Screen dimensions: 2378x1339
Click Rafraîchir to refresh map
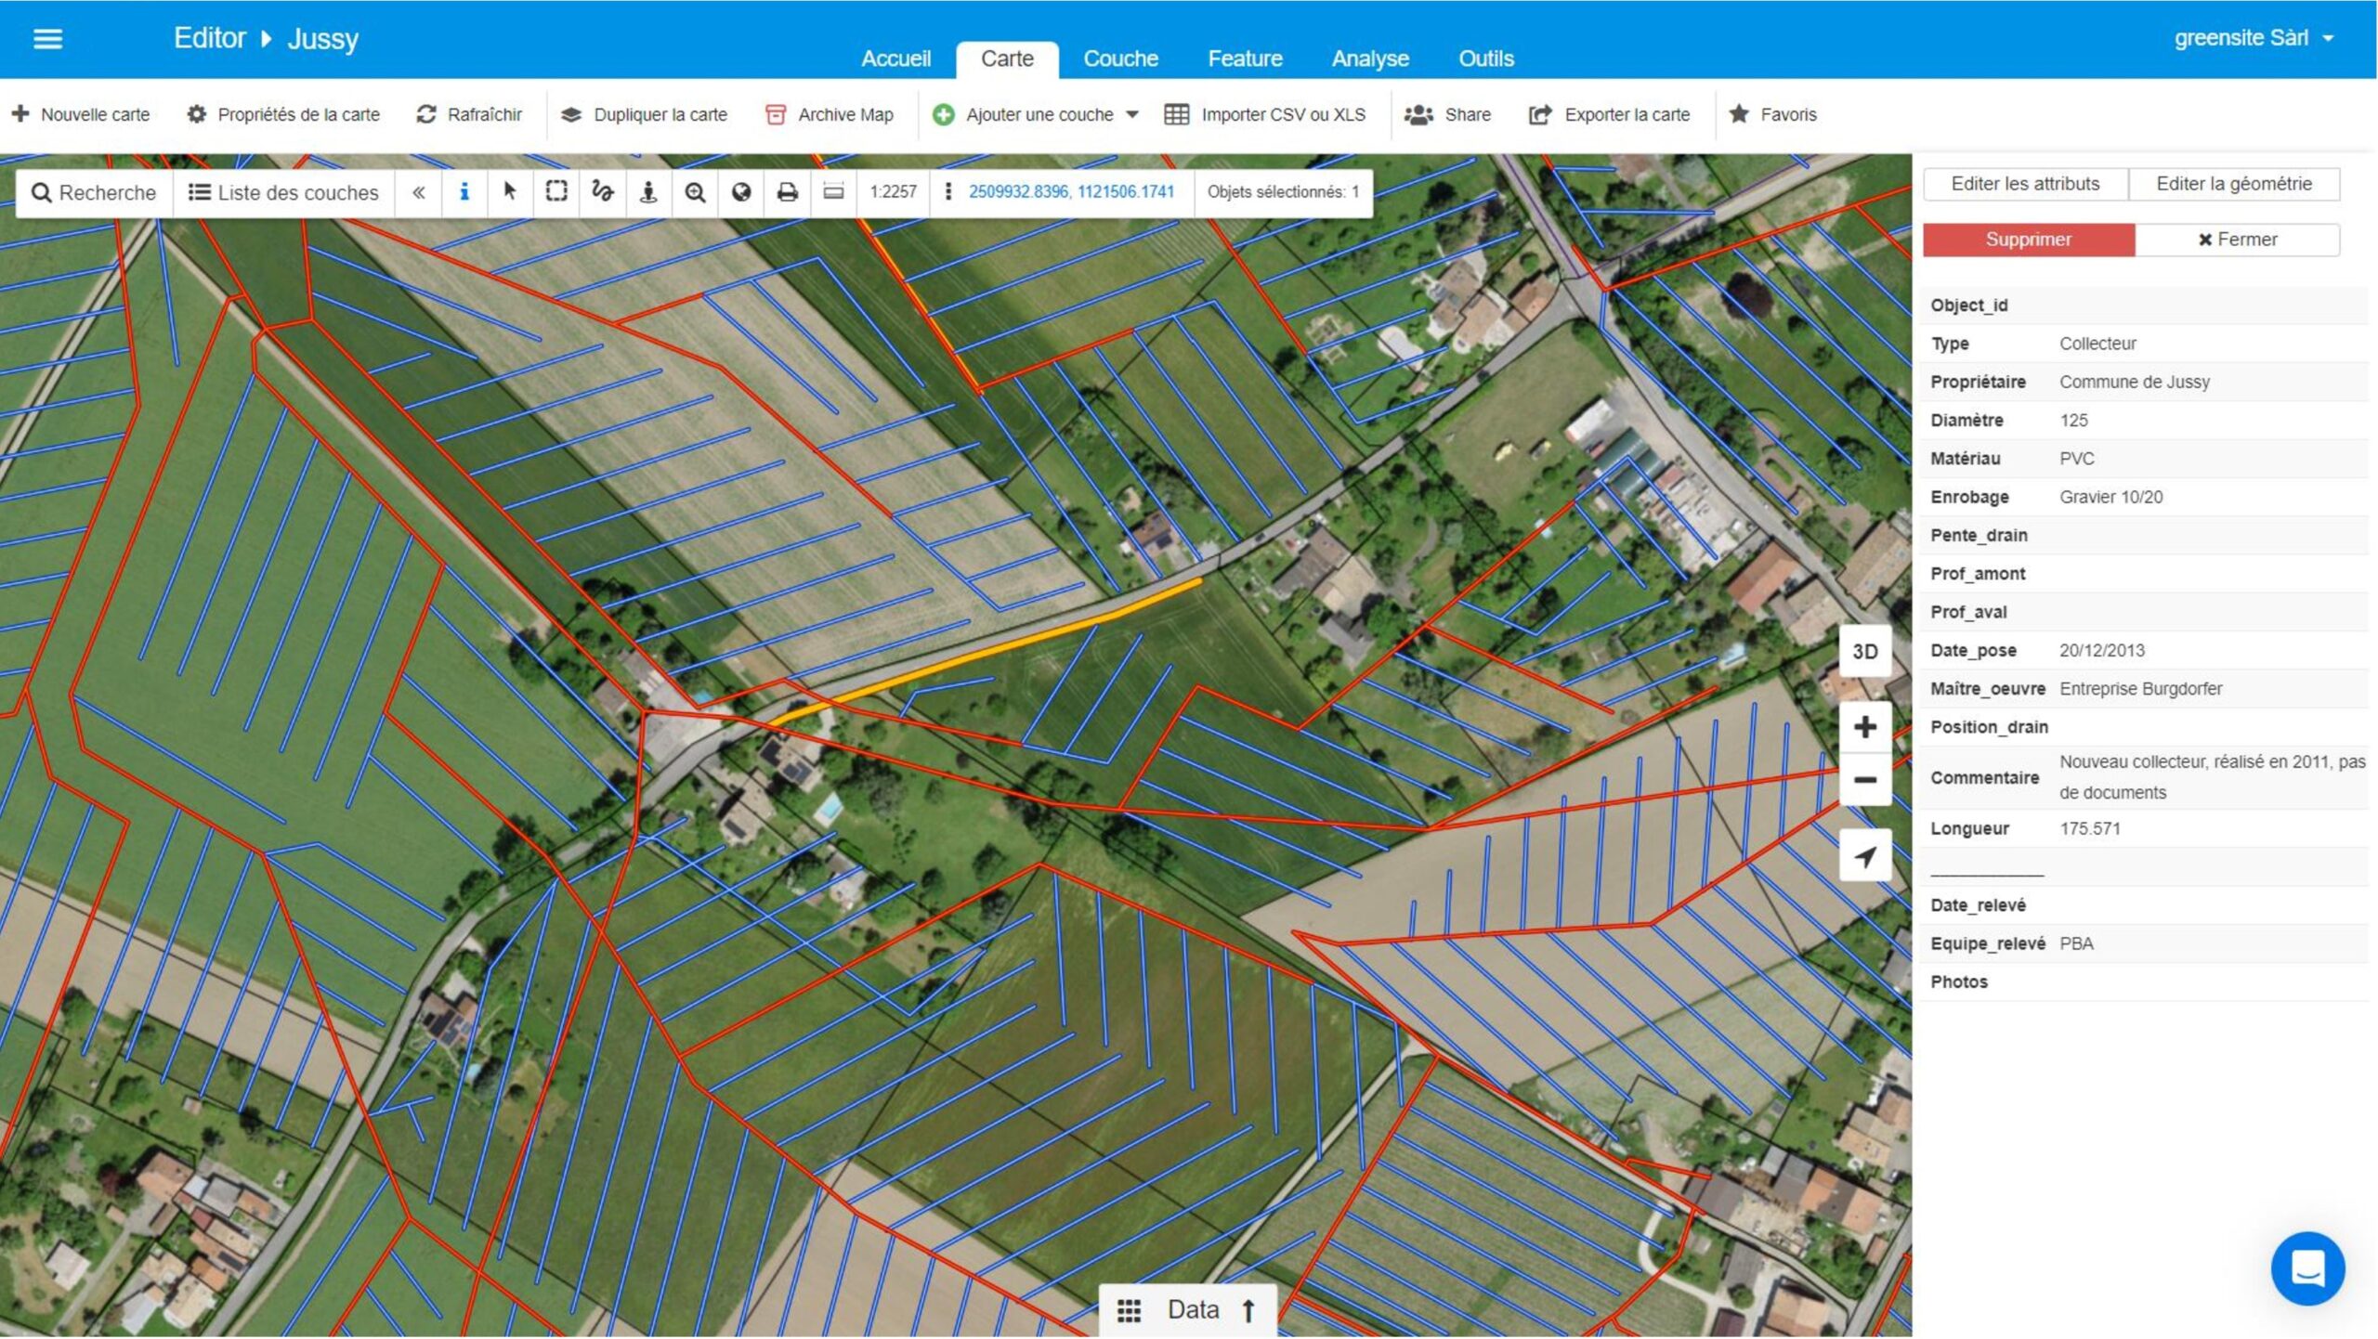click(x=470, y=114)
